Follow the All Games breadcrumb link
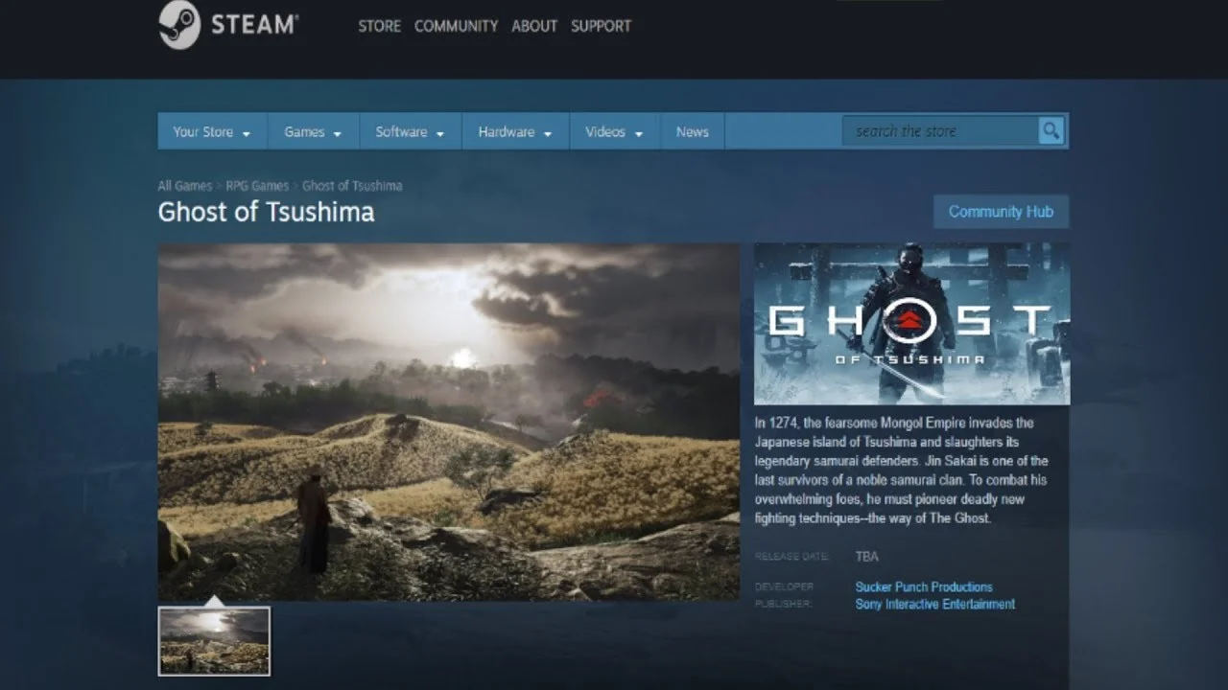Viewport: 1228px width, 690px height. pos(185,186)
